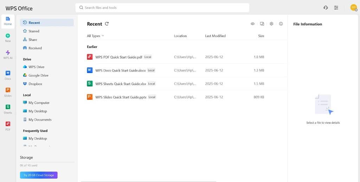360x182 pixels.
Task: Click the Docs file type icon
Action: point(90,70)
